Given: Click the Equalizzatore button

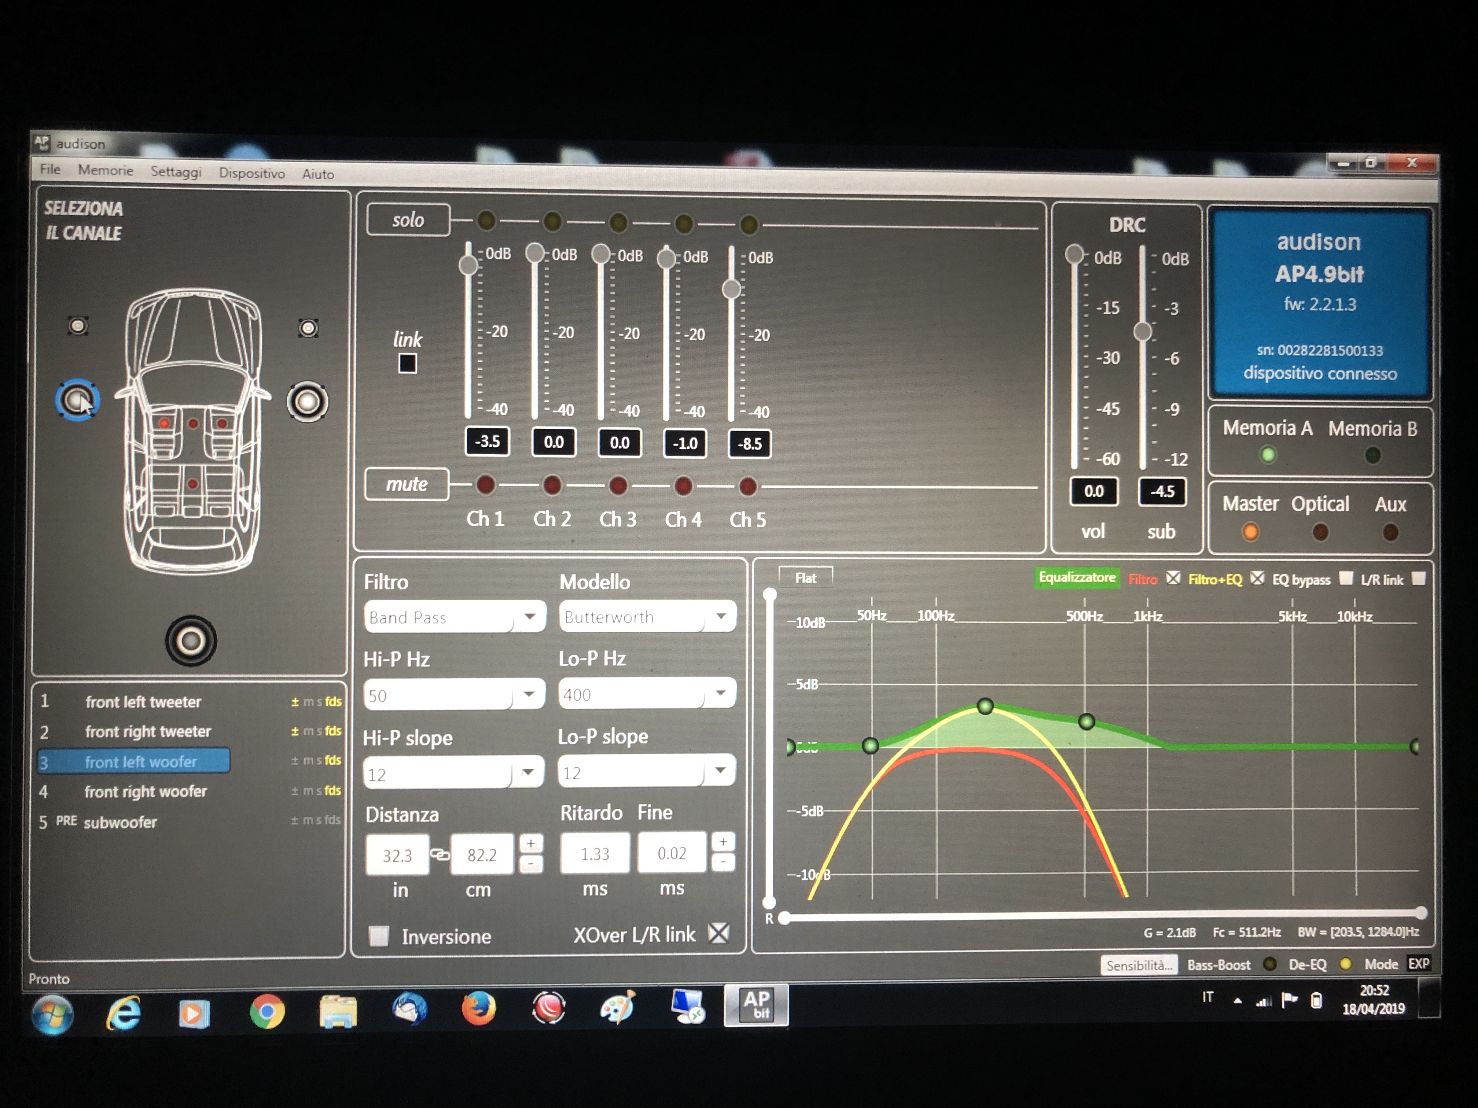Looking at the screenshot, I should click(x=1077, y=578).
